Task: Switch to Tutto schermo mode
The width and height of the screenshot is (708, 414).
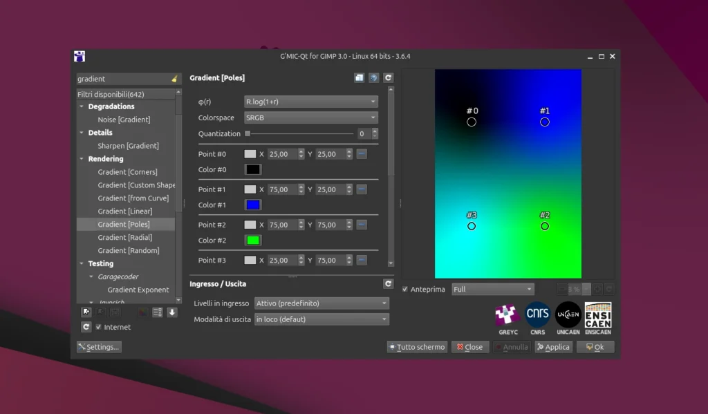Action: [x=416, y=346]
